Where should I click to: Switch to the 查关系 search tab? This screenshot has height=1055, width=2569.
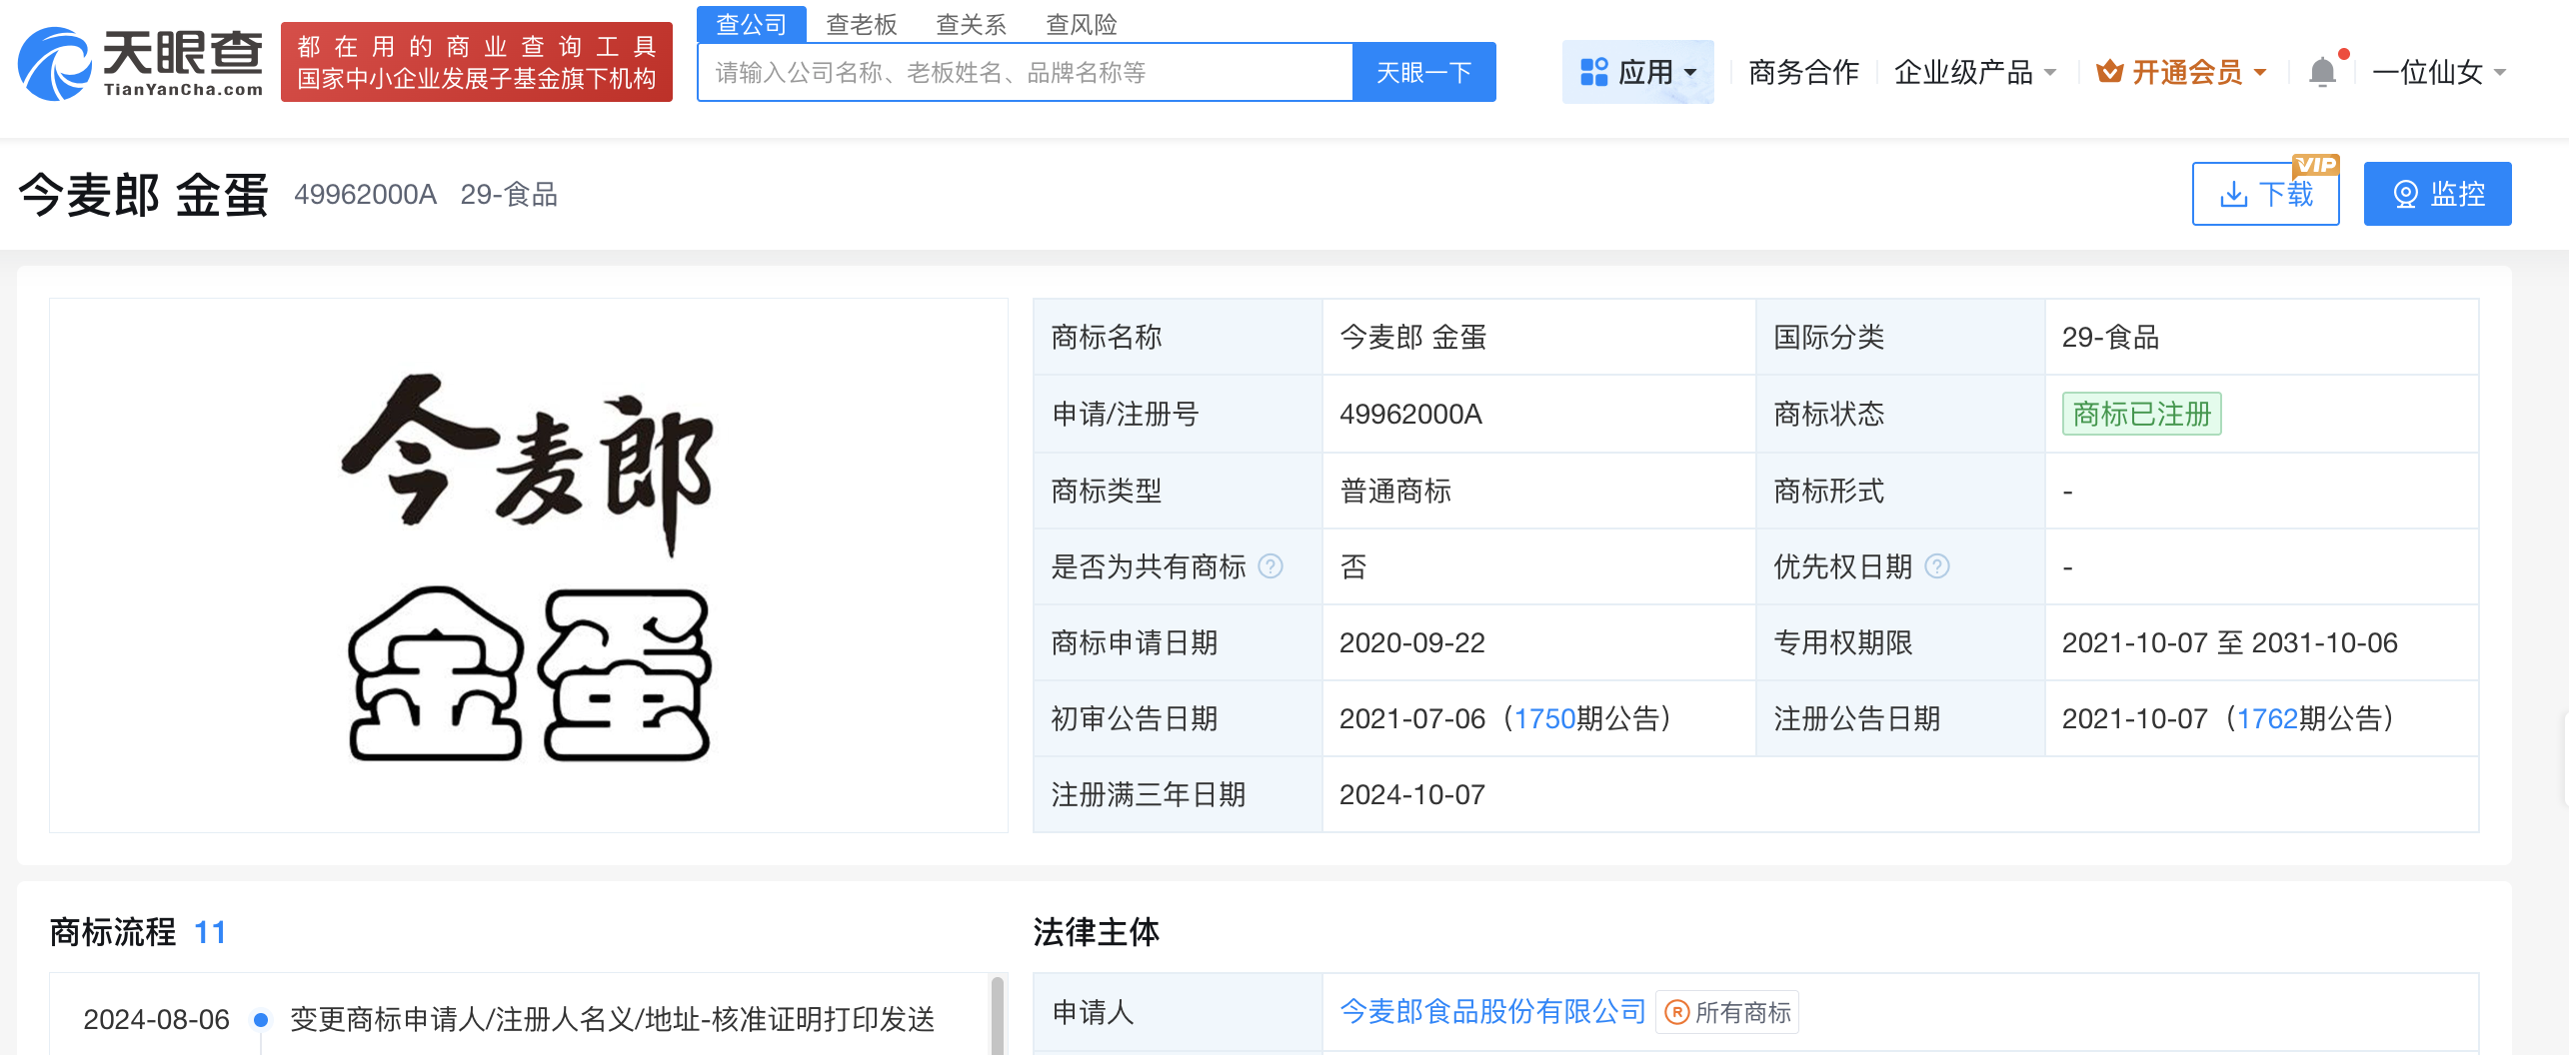(971, 24)
